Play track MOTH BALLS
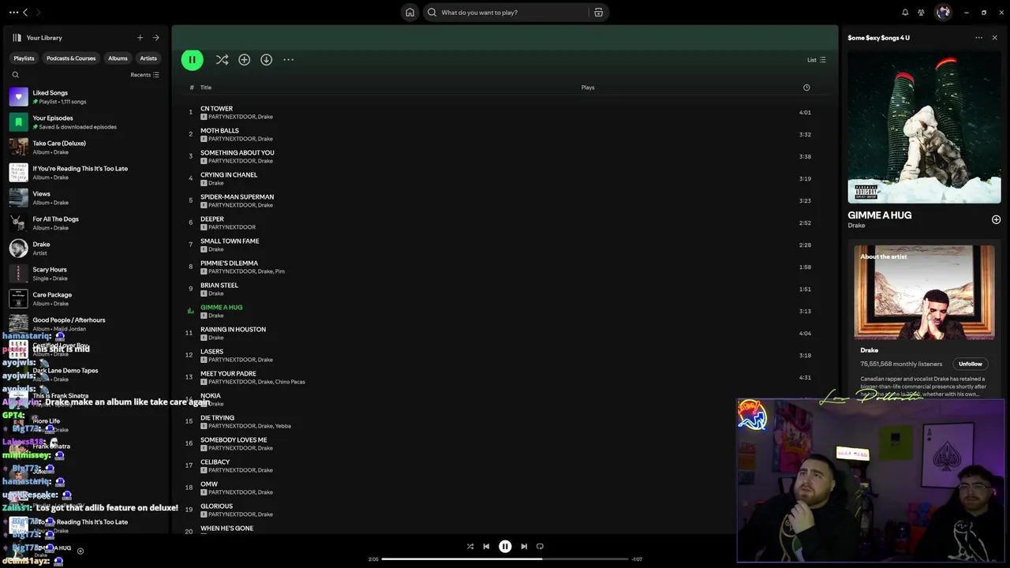Screen dimensions: 1010x568 coord(505,134)
